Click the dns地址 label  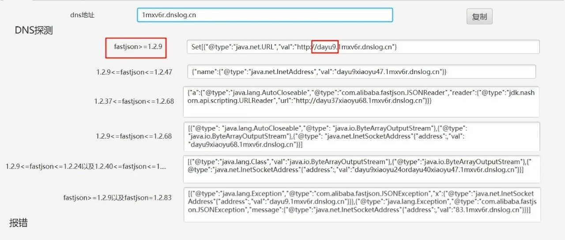[x=83, y=15]
